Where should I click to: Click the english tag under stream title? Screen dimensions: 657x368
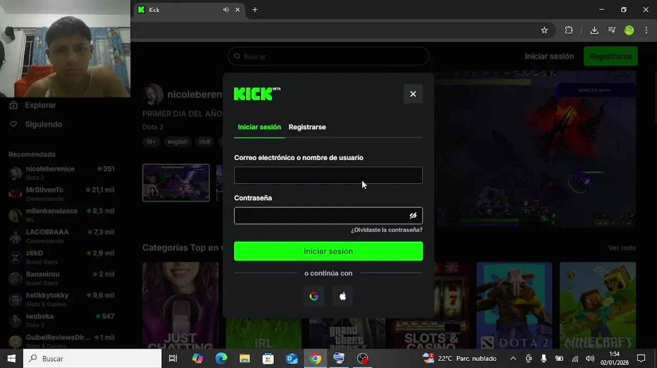coord(178,142)
